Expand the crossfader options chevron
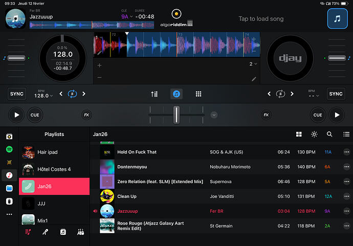The width and height of the screenshot is (353, 246). coord(214,115)
